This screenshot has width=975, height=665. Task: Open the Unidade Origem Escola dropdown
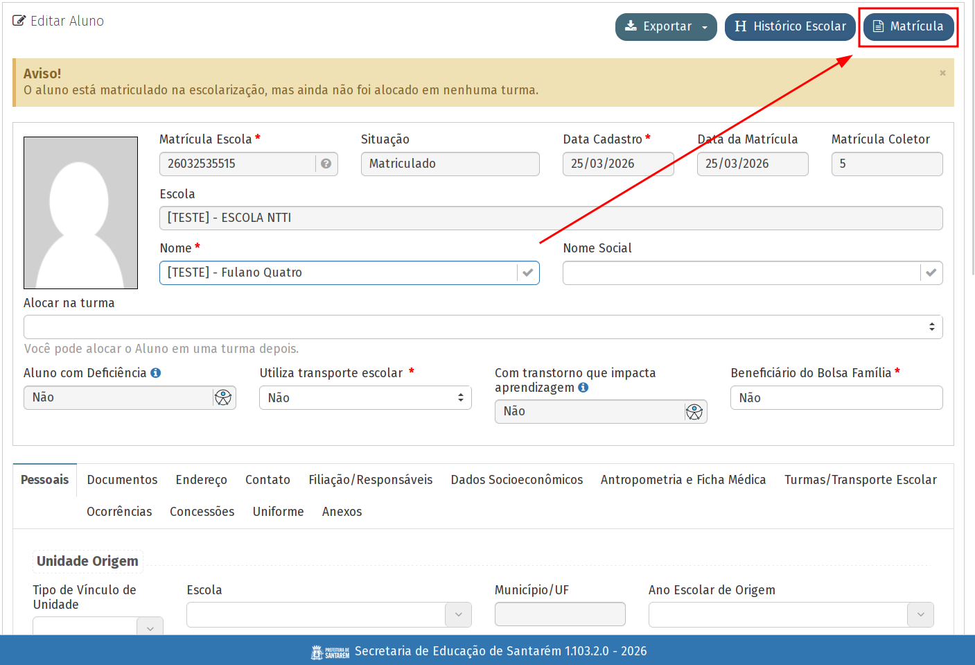pos(328,614)
